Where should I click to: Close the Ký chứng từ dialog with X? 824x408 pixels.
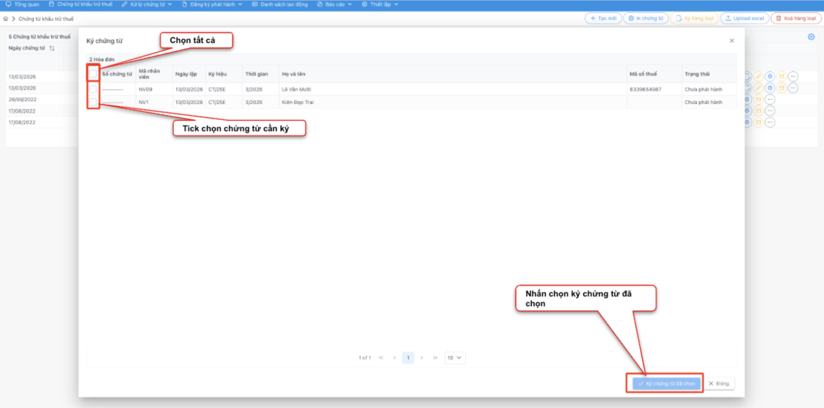731,41
